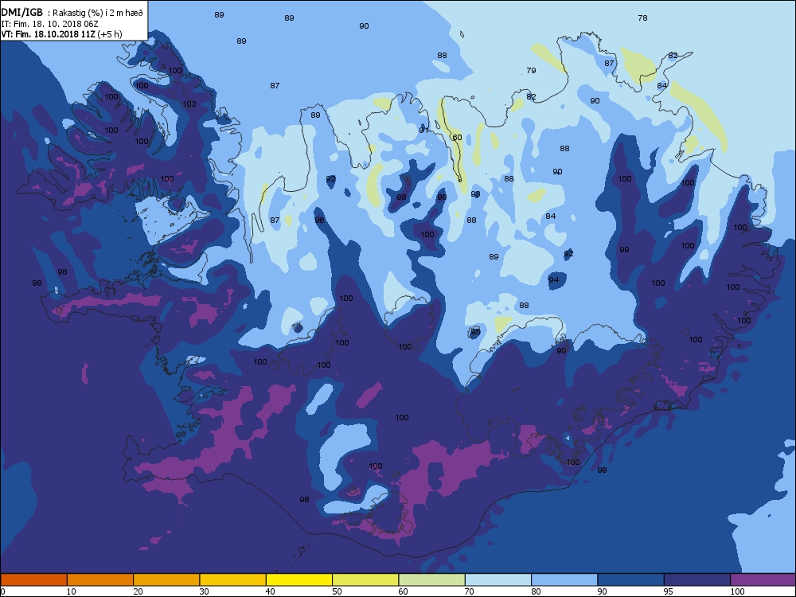This screenshot has height=597, width=796.
Task: Click the legend scale label '30'
Action: [204, 591]
